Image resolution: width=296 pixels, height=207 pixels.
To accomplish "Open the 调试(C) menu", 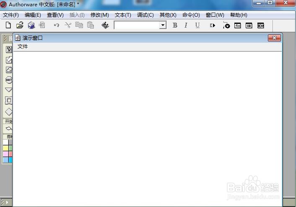I will tap(145, 15).
